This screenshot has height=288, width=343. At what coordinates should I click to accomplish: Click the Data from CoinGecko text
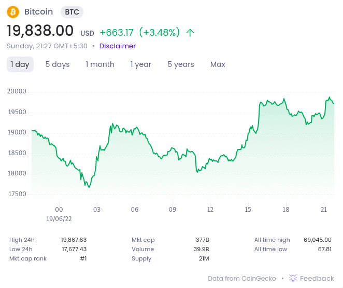(x=242, y=278)
